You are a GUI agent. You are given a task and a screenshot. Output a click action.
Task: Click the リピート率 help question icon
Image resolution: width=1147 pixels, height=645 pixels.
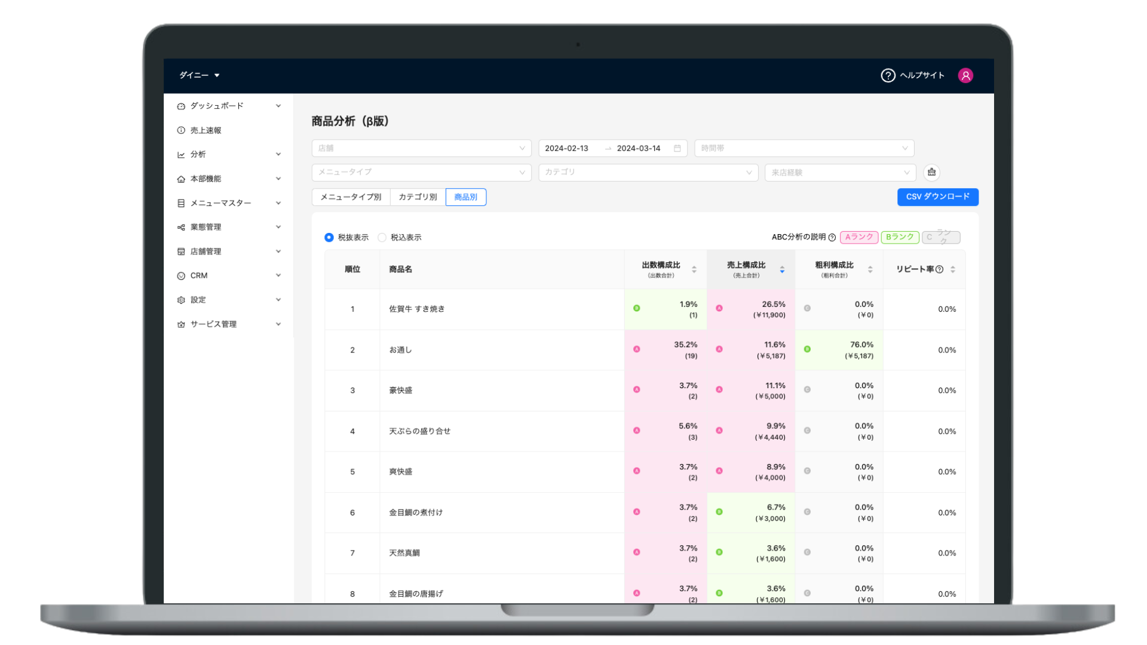pos(939,269)
